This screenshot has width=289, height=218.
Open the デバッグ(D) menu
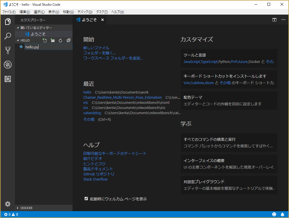coord(85,12)
